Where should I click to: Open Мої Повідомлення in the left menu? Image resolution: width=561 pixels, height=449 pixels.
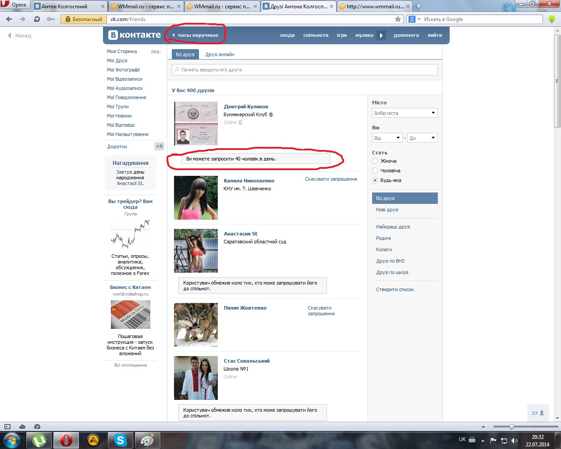pyautogui.click(x=127, y=97)
